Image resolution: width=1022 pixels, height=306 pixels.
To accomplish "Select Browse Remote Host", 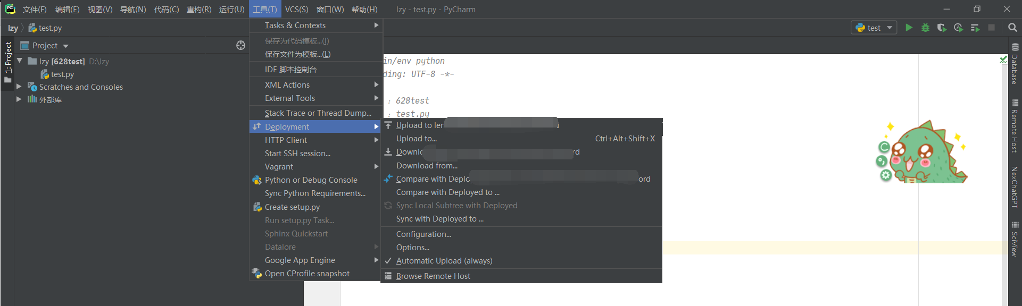I will (433, 276).
